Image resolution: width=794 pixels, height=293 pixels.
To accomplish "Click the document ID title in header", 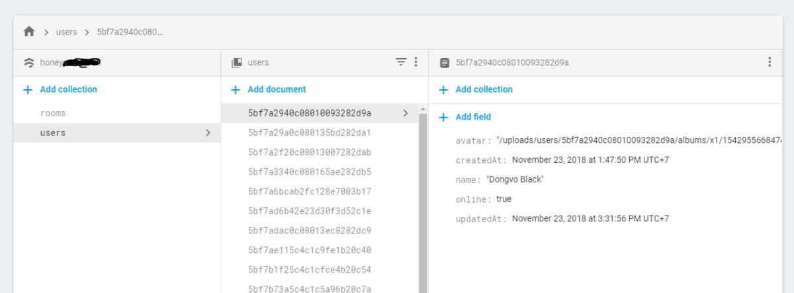I will point(512,63).
